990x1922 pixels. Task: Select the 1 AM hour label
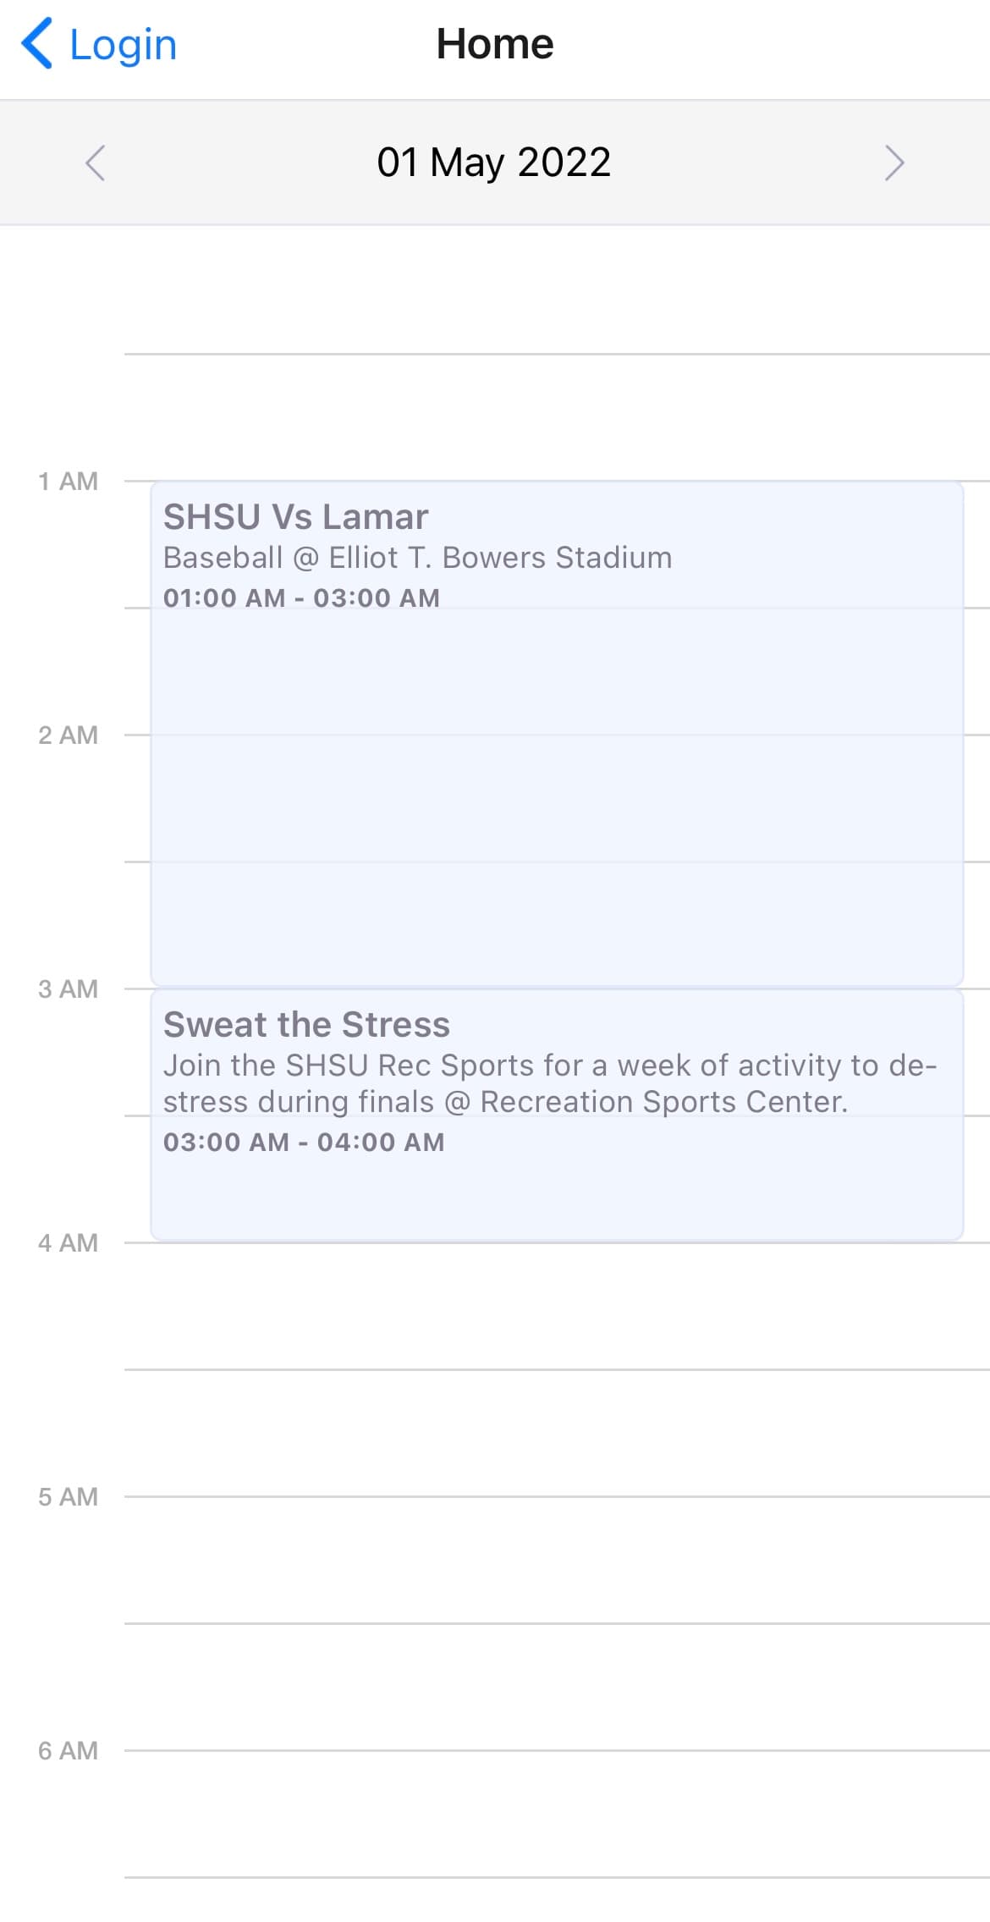(68, 482)
